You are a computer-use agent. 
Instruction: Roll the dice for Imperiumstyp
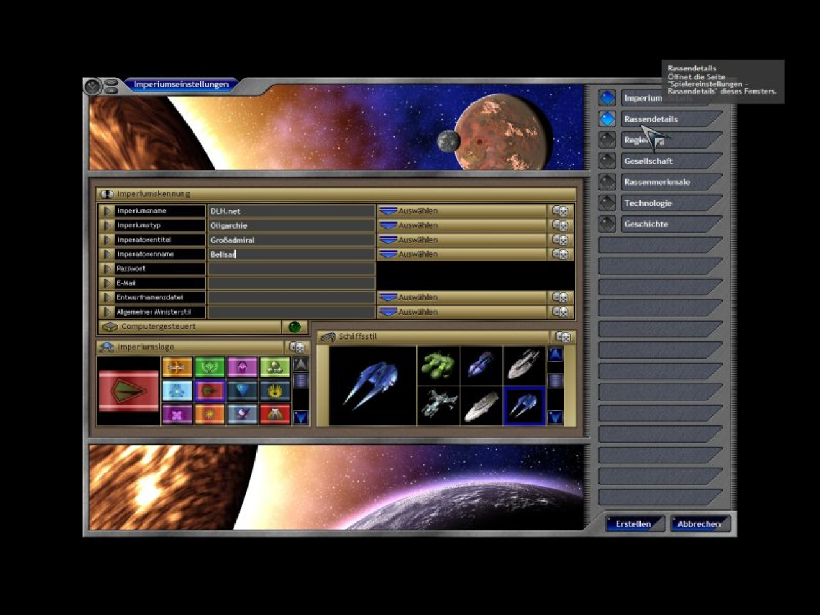pyautogui.click(x=561, y=225)
